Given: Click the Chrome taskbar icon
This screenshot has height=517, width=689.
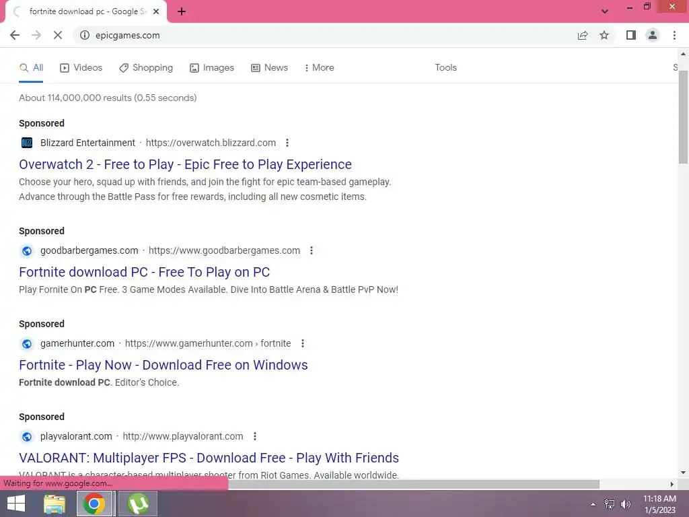Looking at the screenshot, I should coord(94,504).
